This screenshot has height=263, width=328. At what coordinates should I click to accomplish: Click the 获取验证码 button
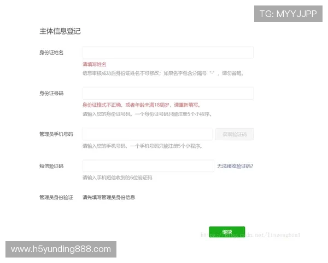(235, 134)
